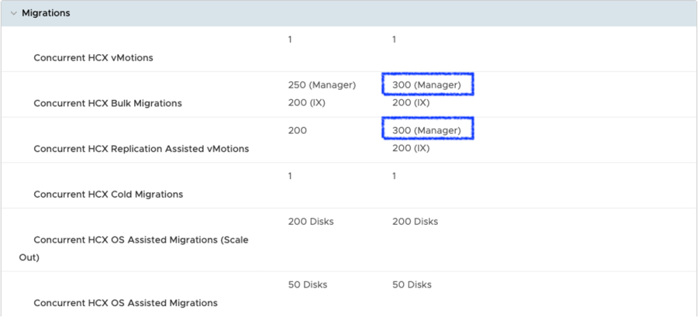Viewport: 700px width, 317px height.
Task: Click first-column 50 Disks value
Action: 308,284
